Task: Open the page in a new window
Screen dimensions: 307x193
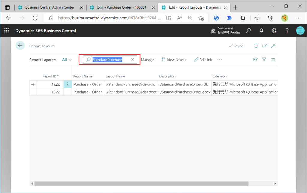Action: click(264, 46)
